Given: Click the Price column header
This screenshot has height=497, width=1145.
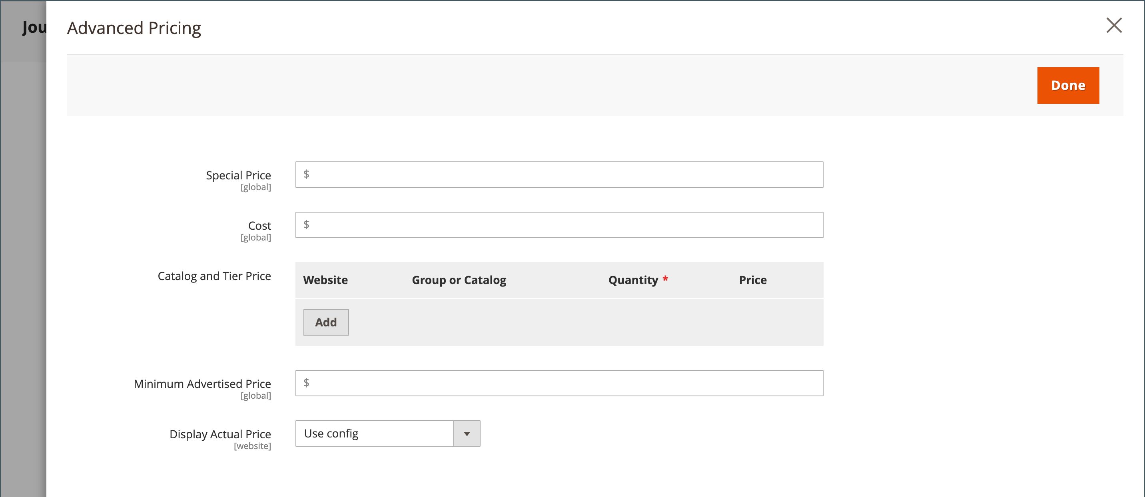Looking at the screenshot, I should [x=752, y=280].
